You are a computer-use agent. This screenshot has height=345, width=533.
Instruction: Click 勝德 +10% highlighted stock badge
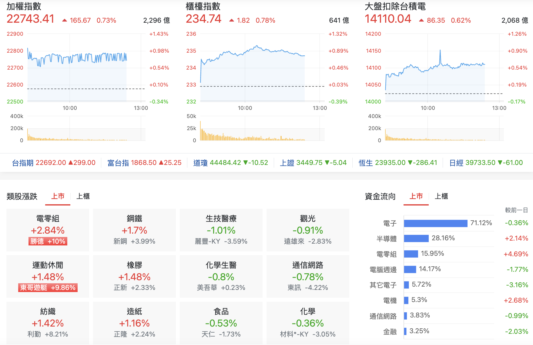48,241
